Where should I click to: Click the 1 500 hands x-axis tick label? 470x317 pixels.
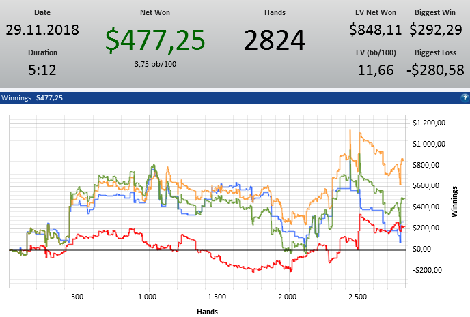click(x=217, y=297)
